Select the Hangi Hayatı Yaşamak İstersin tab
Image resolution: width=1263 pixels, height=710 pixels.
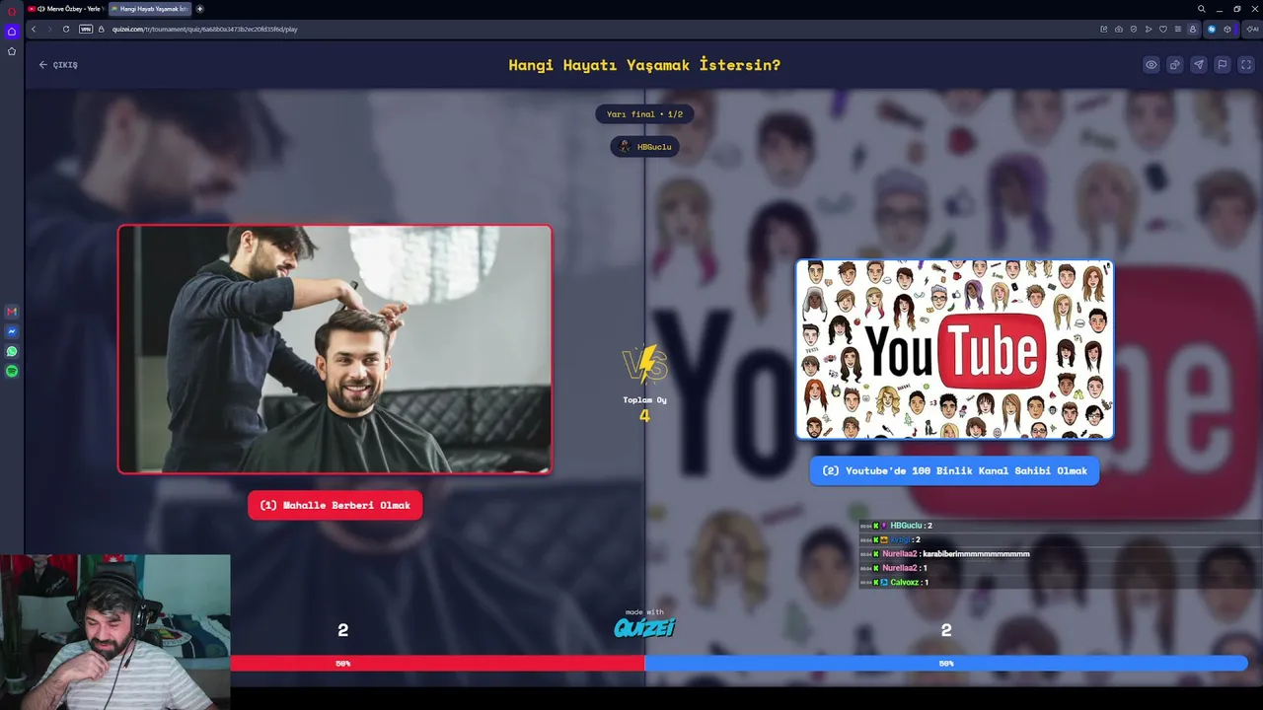click(x=150, y=9)
